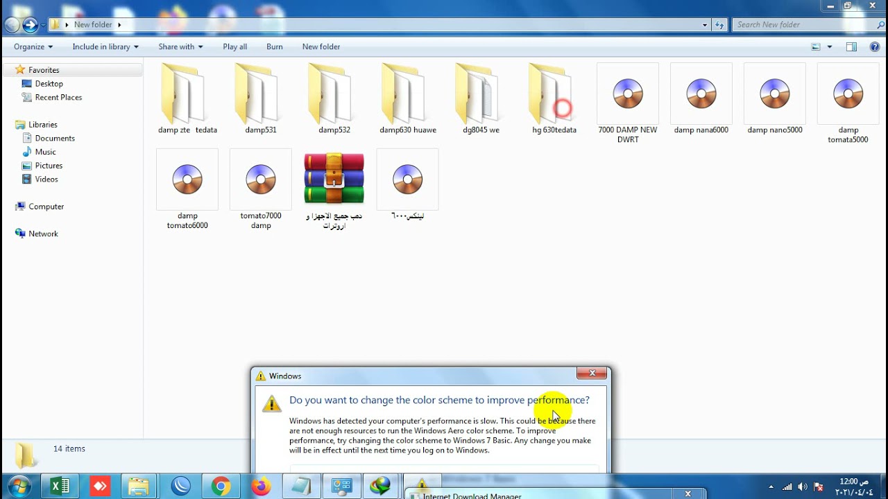The image size is (888, 499).
Task: Open Google Chrome from the taskbar
Action: click(x=221, y=487)
